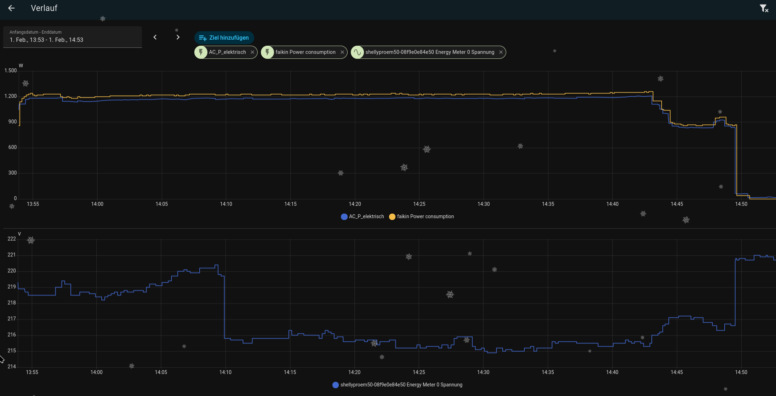This screenshot has height=396, width=776.
Task: Click the blue AC_P_elektrisch legend color dot
Action: point(344,217)
